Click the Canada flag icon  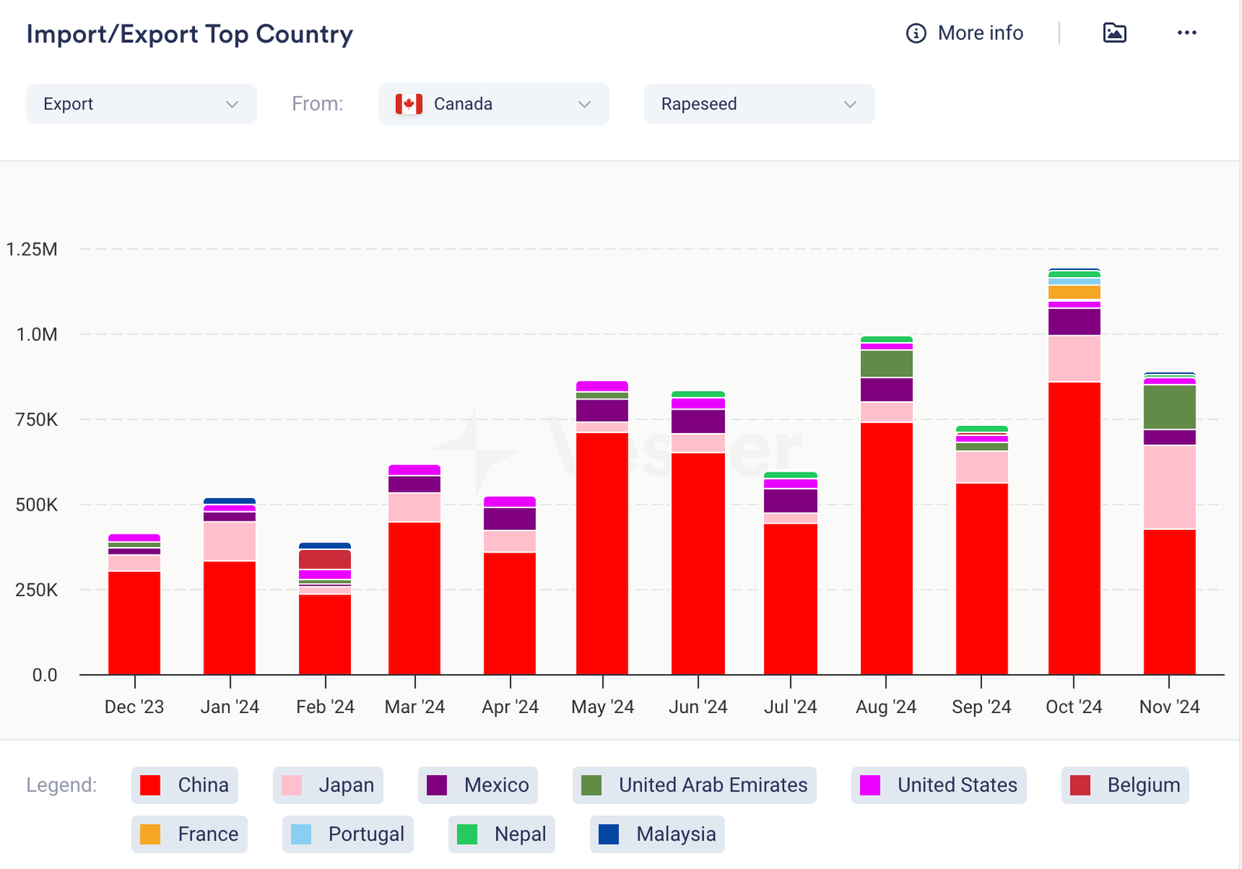(x=408, y=104)
